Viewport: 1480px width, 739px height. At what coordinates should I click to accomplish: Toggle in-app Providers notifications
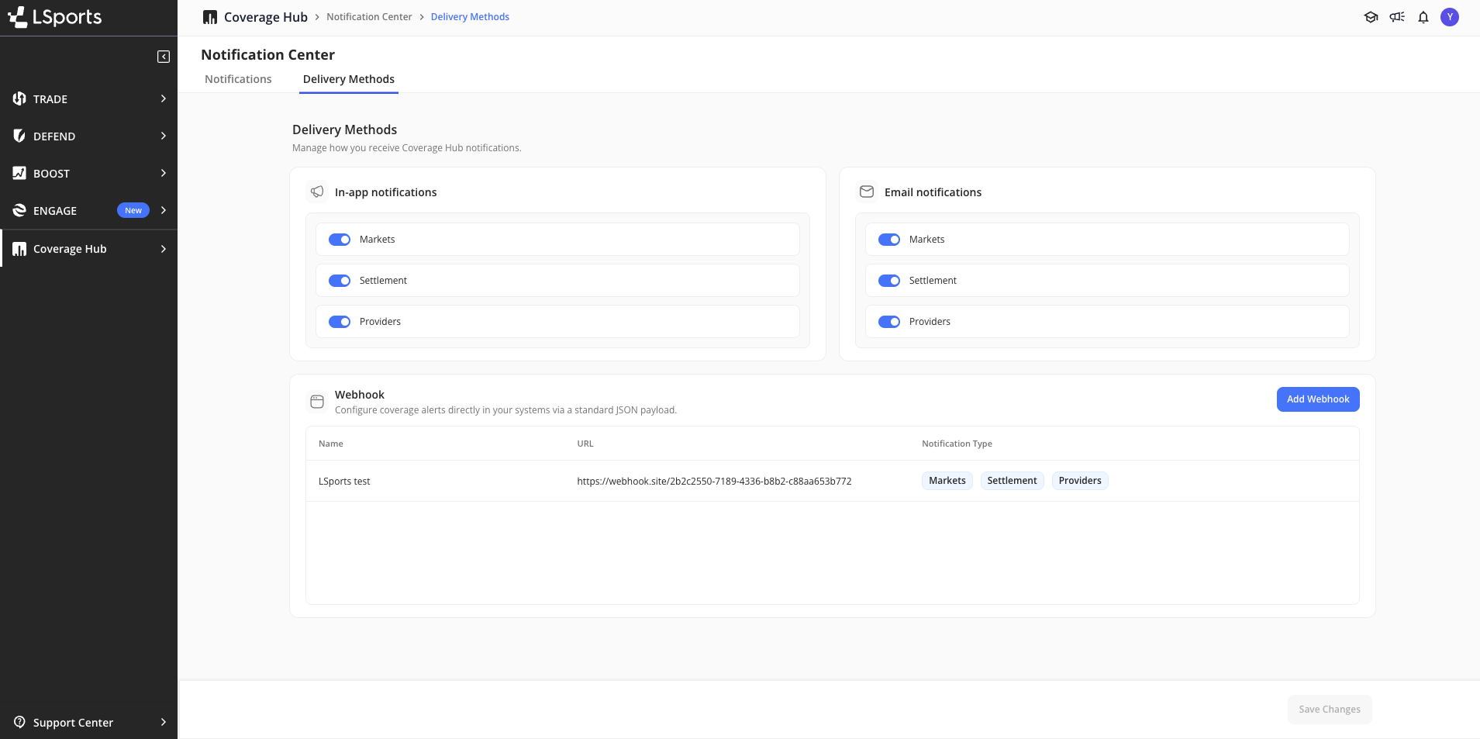tap(340, 322)
